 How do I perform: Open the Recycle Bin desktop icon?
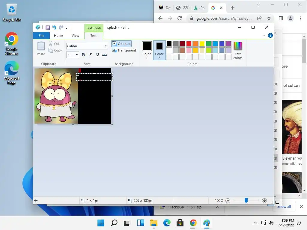(12, 13)
